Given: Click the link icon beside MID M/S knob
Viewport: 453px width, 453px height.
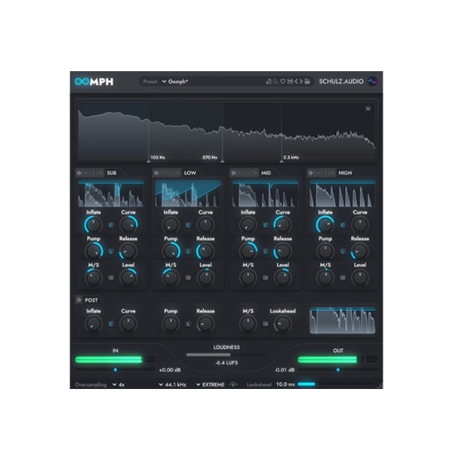Looking at the screenshot, I should click(265, 278).
